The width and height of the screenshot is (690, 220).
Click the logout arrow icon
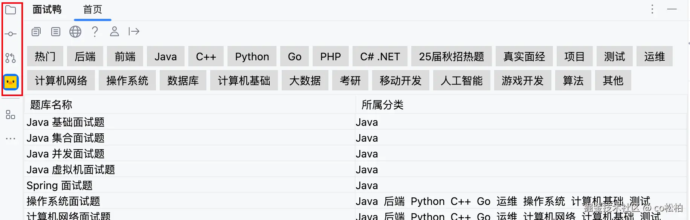134,32
